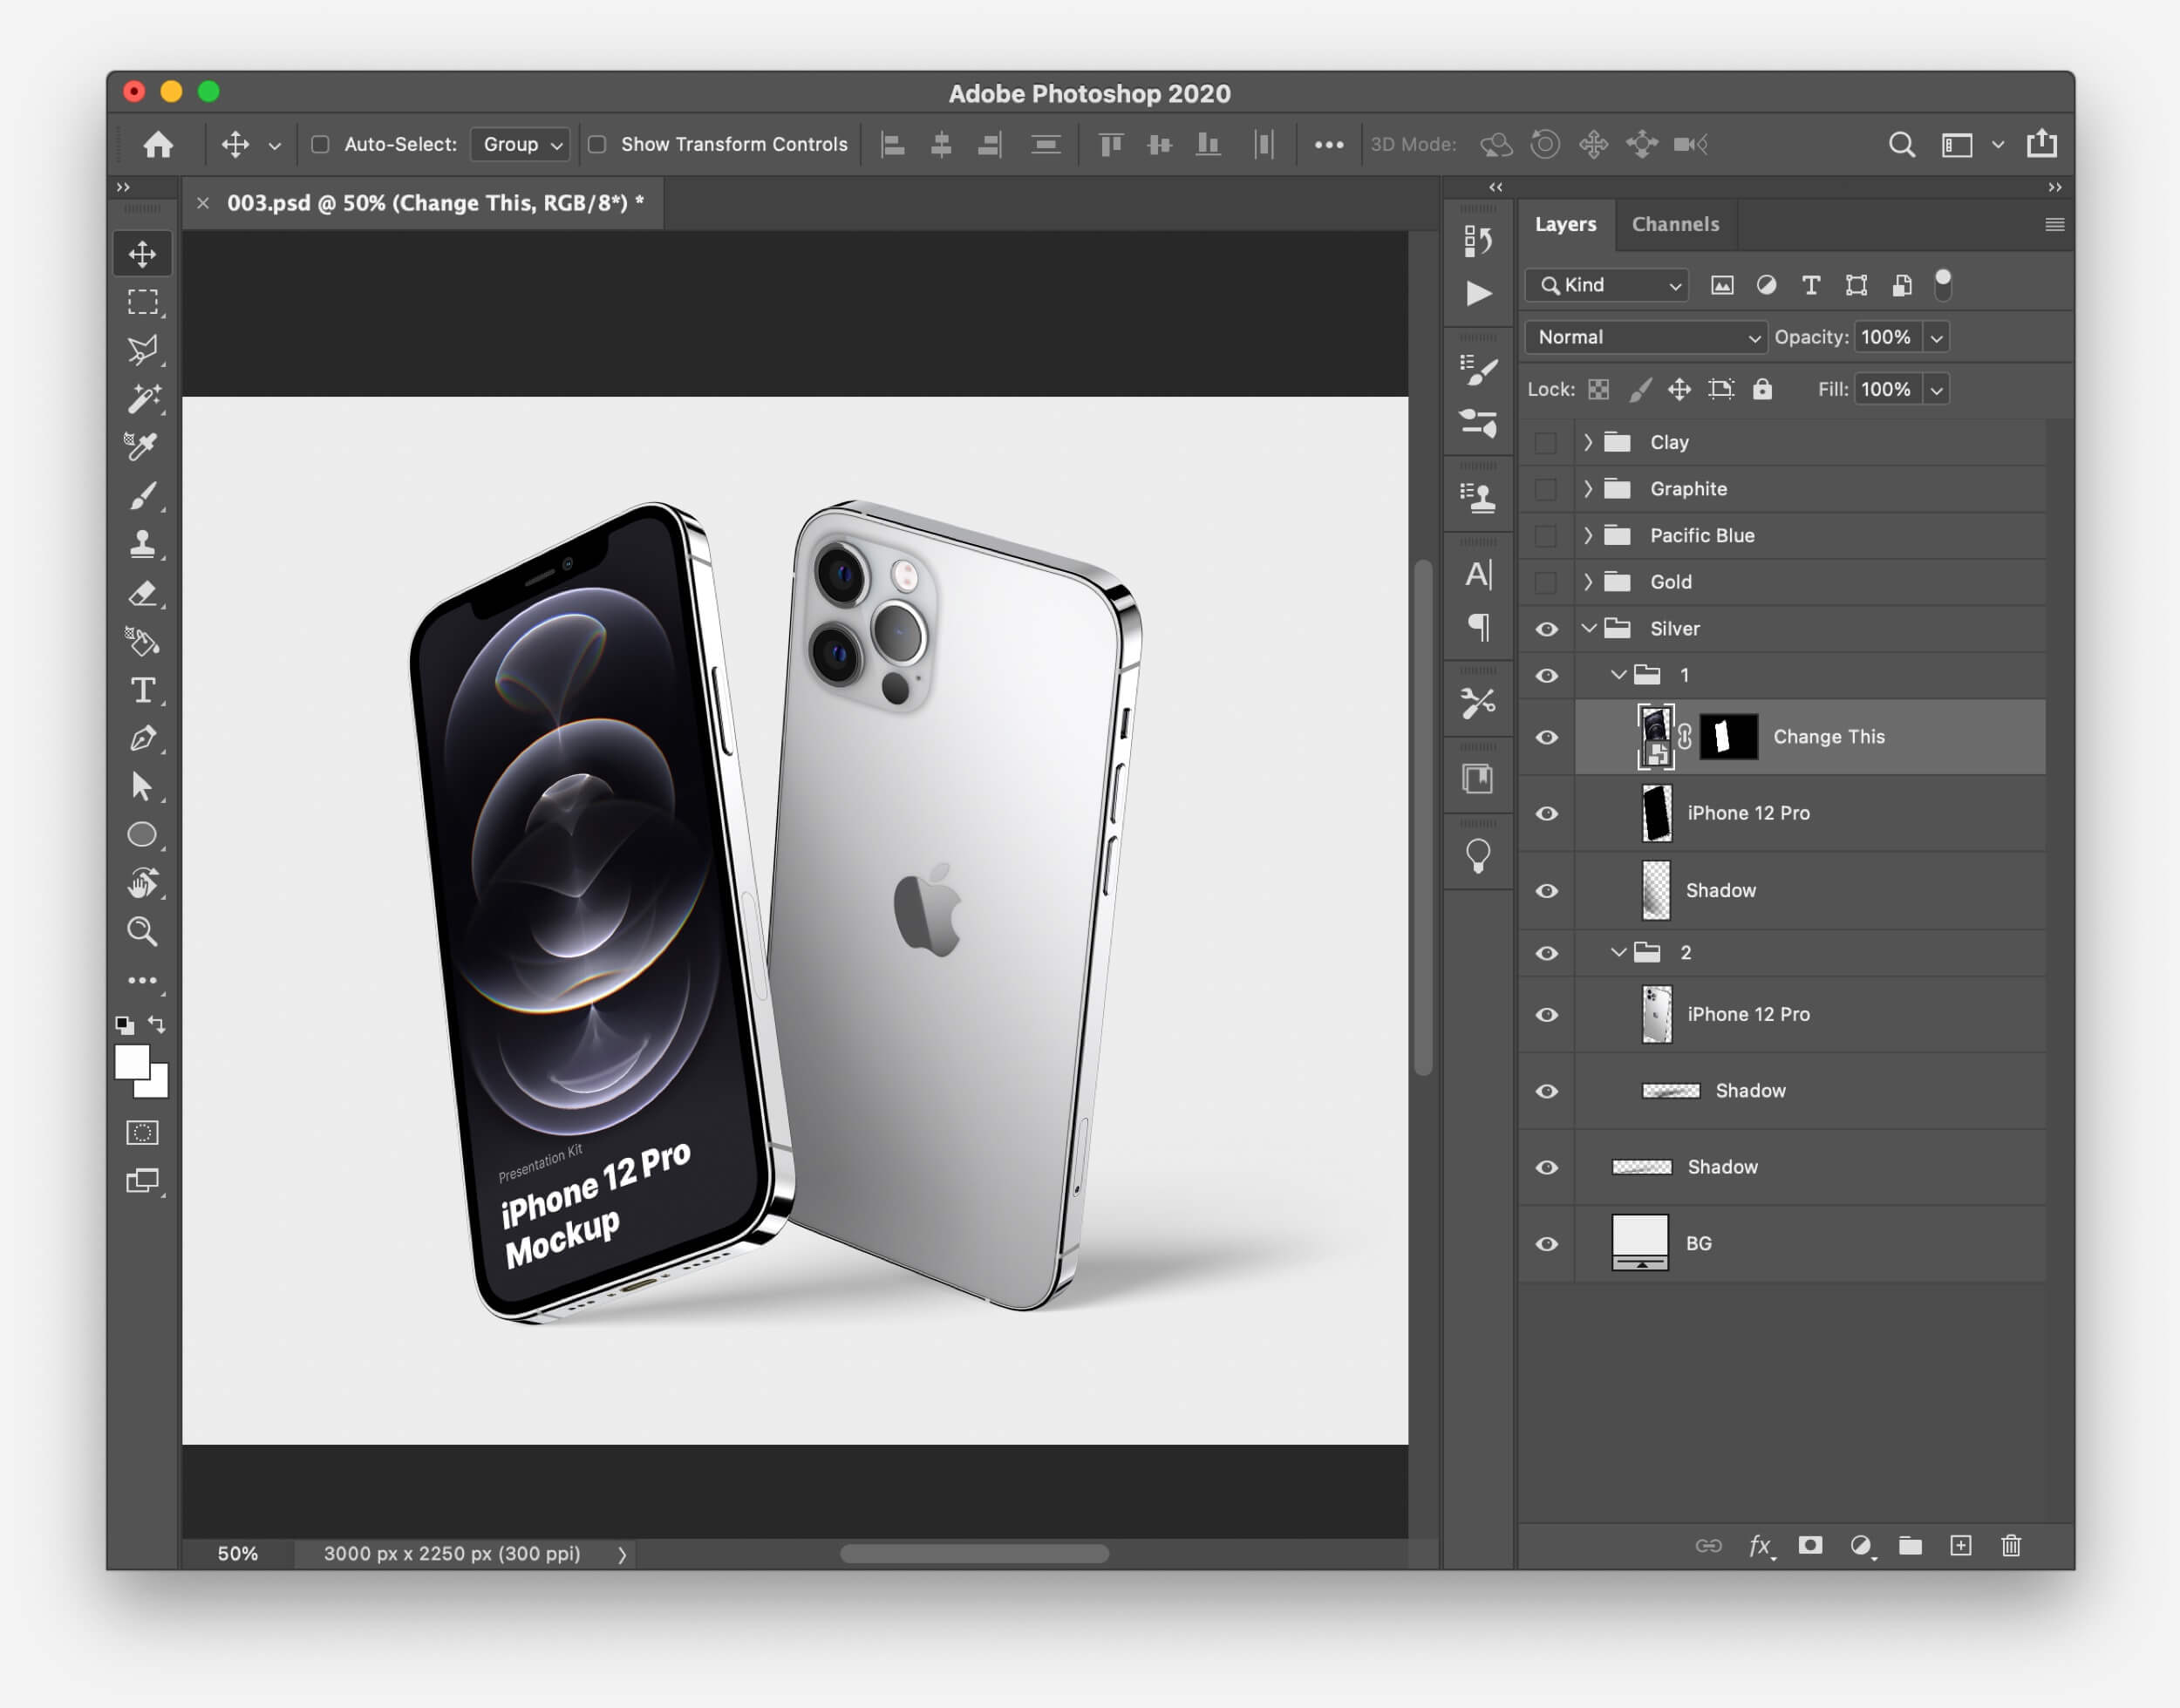2180x1708 pixels.
Task: Select the Type tool
Action: tap(142, 690)
